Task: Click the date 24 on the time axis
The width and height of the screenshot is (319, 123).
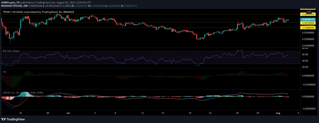Action: 20,113
